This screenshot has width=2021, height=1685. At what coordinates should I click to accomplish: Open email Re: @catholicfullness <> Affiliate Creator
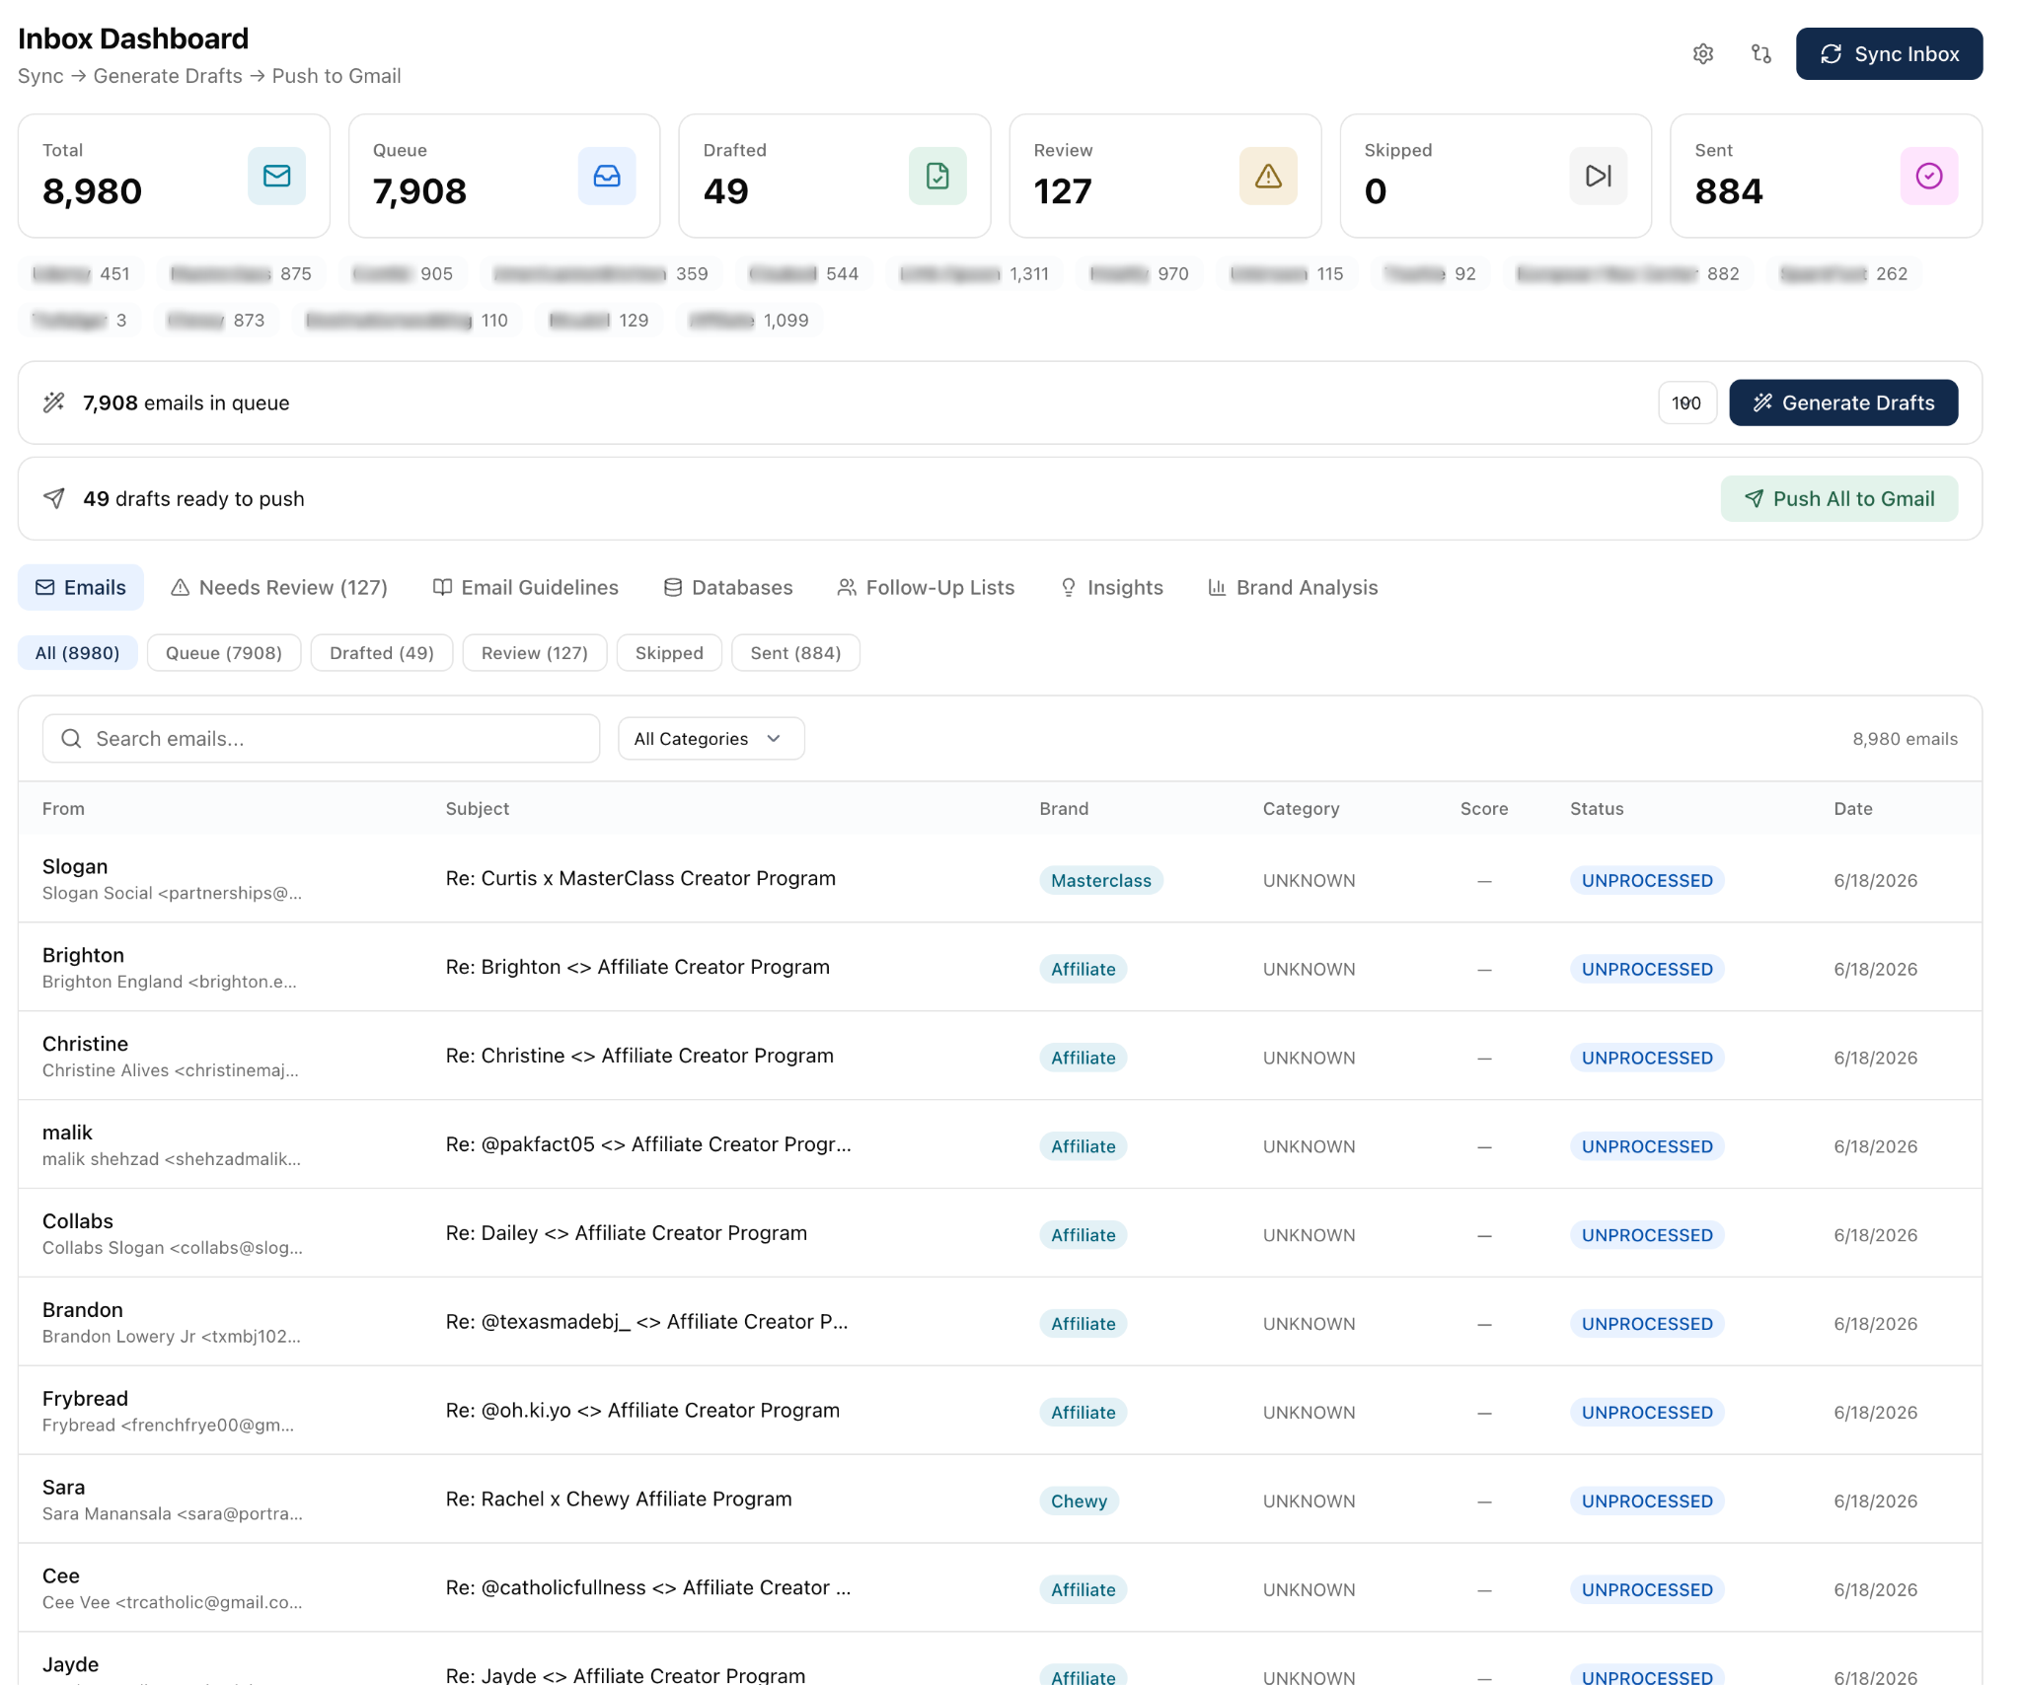648,1588
